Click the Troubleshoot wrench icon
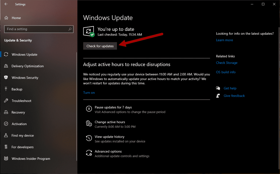Image resolution: width=280 pixels, height=174 pixels. coord(6,101)
